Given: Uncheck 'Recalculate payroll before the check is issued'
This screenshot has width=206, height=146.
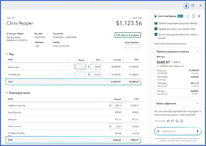Looking at the screenshot, I should pyautogui.click(x=156, y=34).
